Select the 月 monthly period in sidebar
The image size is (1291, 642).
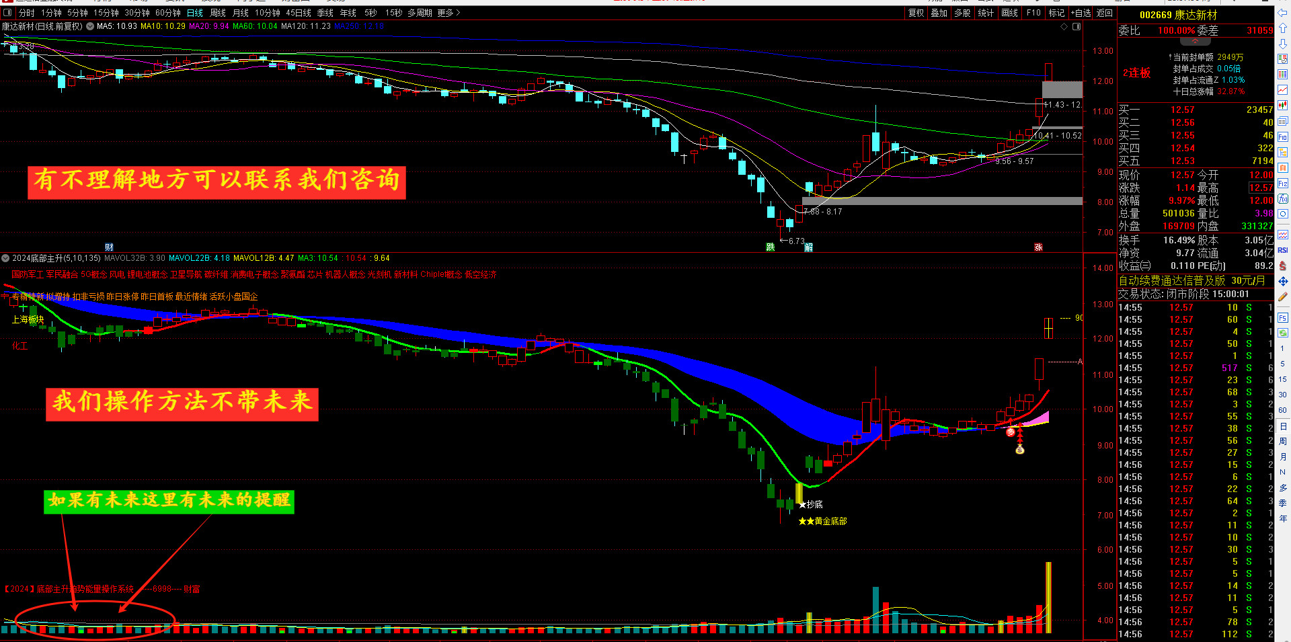click(x=1282, y=457)
